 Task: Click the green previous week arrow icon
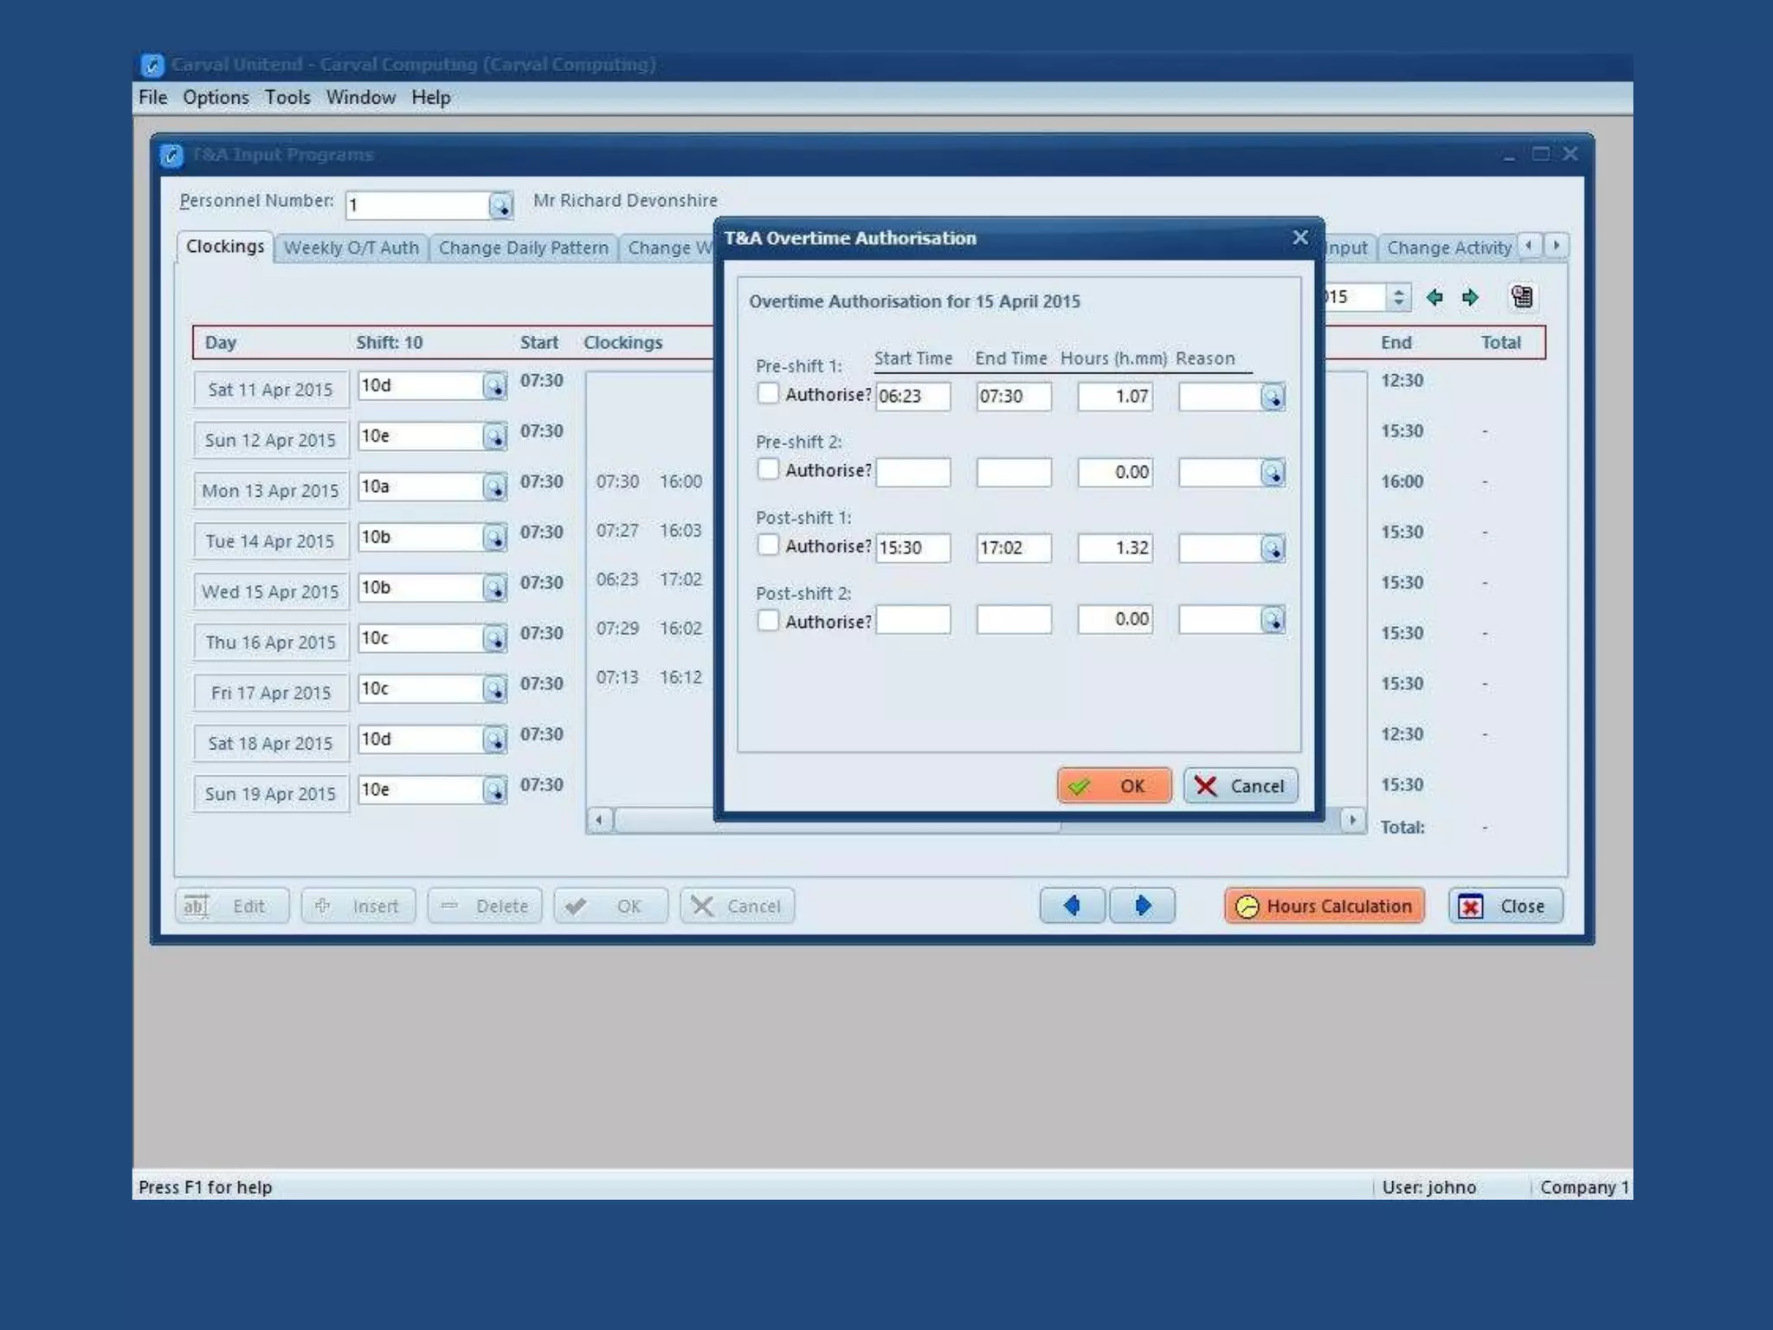1435,298
